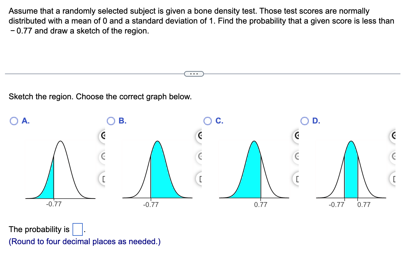Click the zoom-in icon beside graph C
406x269 pixels.
(x=298, y=136)
